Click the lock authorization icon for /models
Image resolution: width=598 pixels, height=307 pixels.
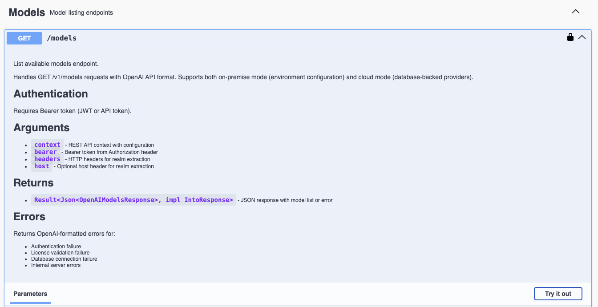[x=570, y=37]
